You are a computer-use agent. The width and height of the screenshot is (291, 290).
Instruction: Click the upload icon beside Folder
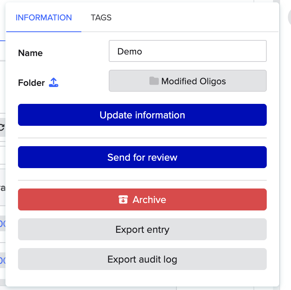(54, 83)
